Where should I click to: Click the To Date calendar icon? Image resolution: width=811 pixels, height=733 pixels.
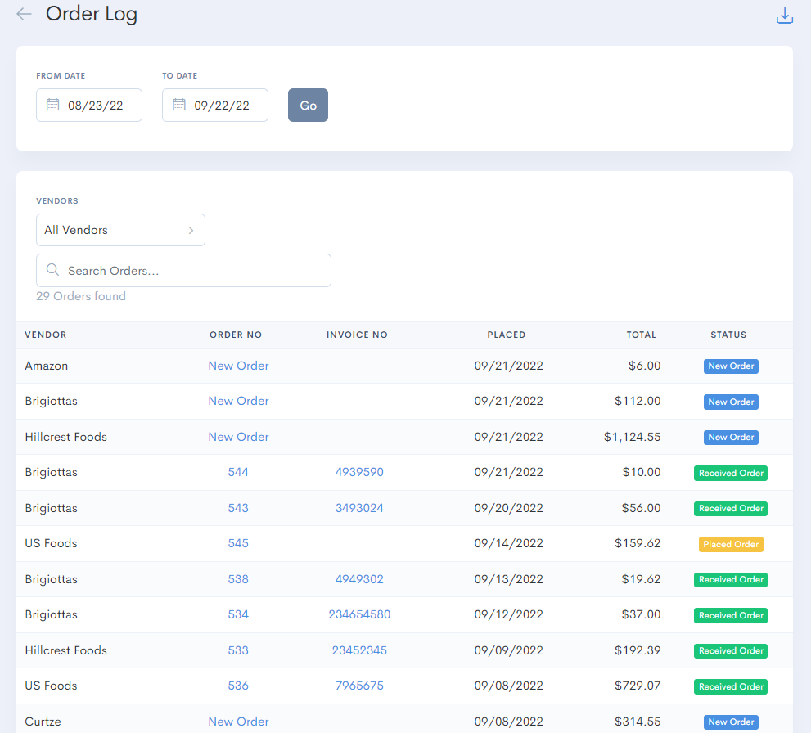coord(178,106)
